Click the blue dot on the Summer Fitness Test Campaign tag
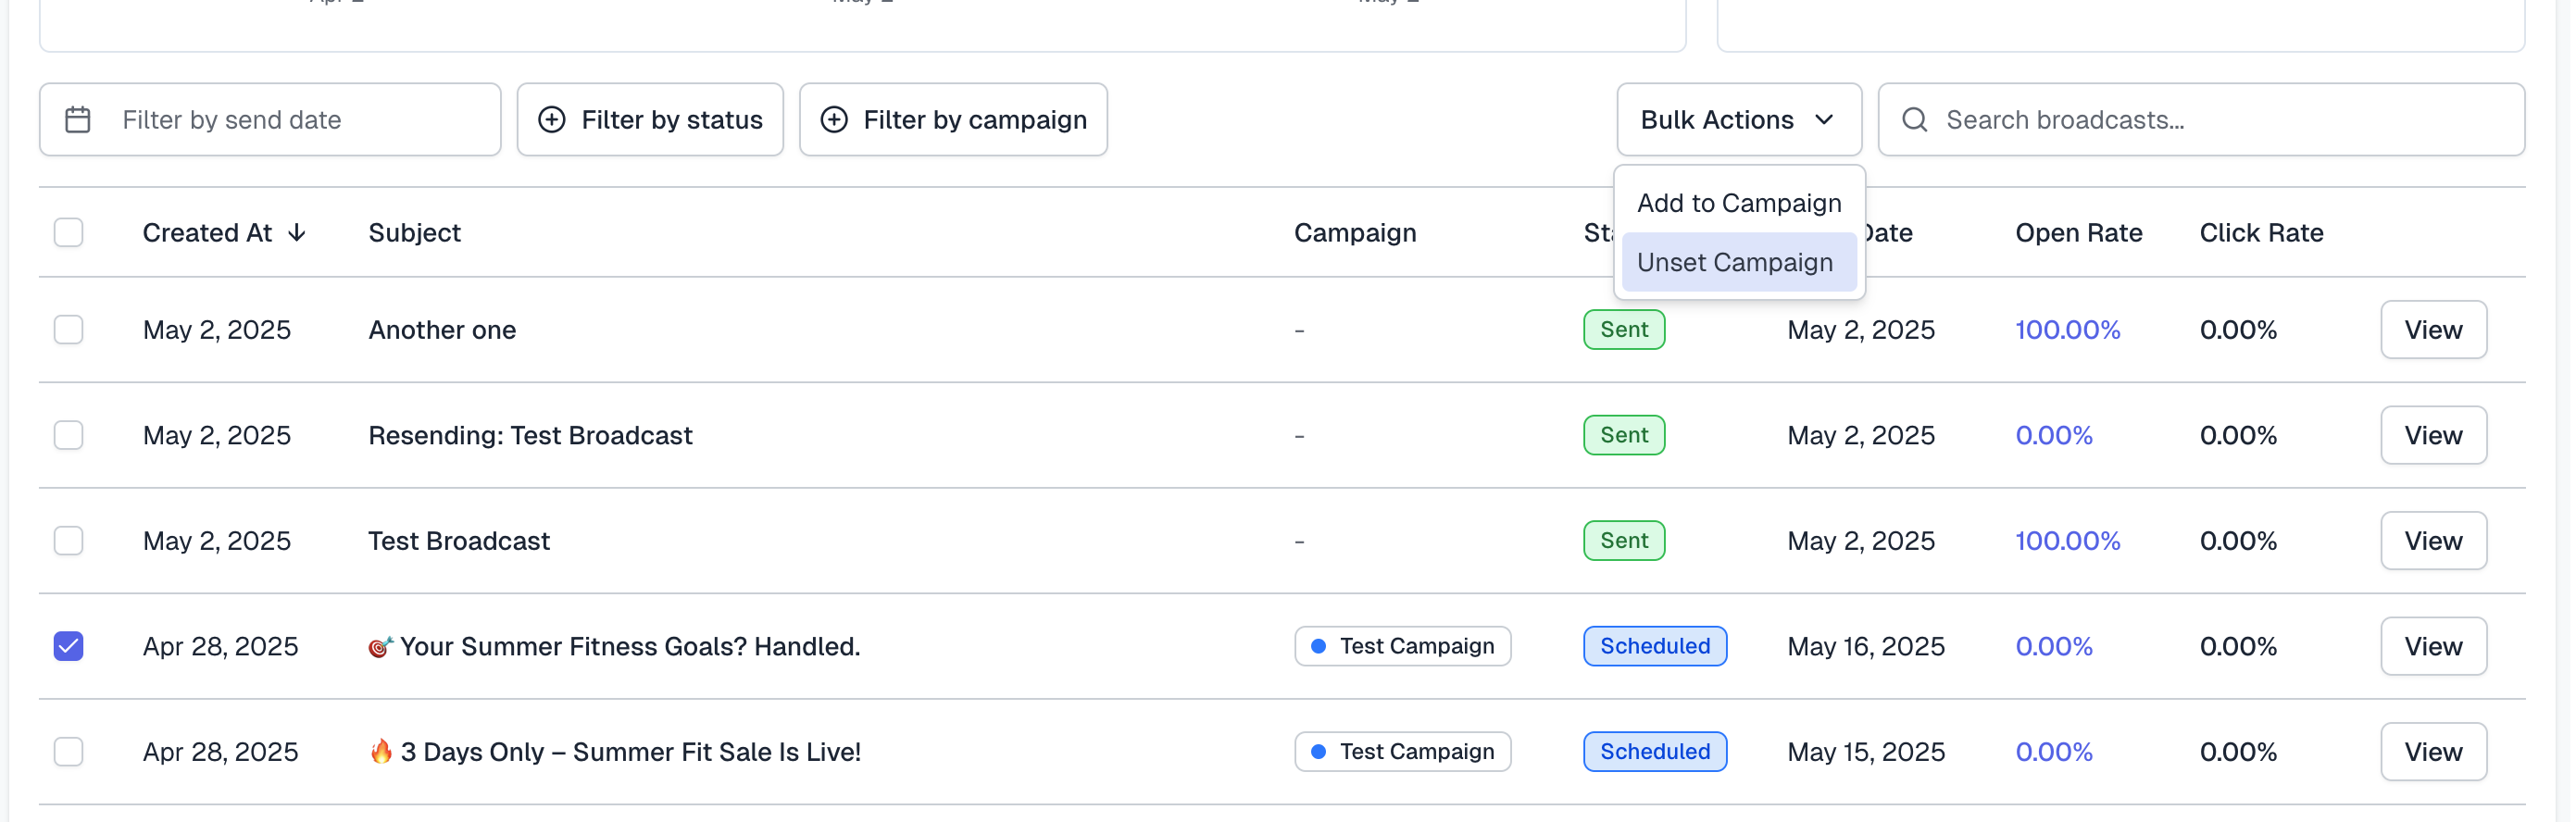 point(1318,646)
